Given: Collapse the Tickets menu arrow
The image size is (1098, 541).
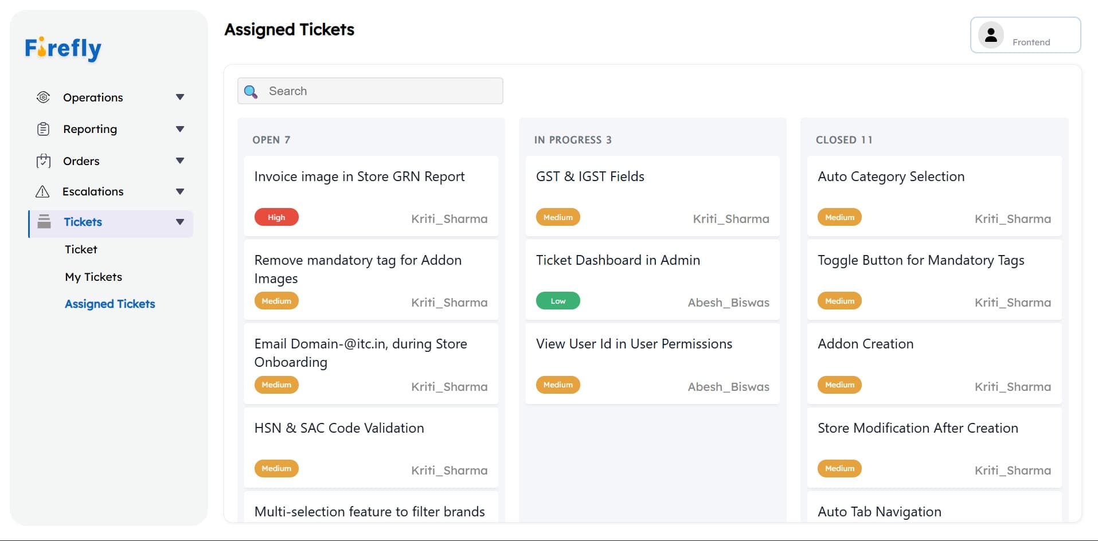Looking at the screenshot, I should tap(180, 222).
